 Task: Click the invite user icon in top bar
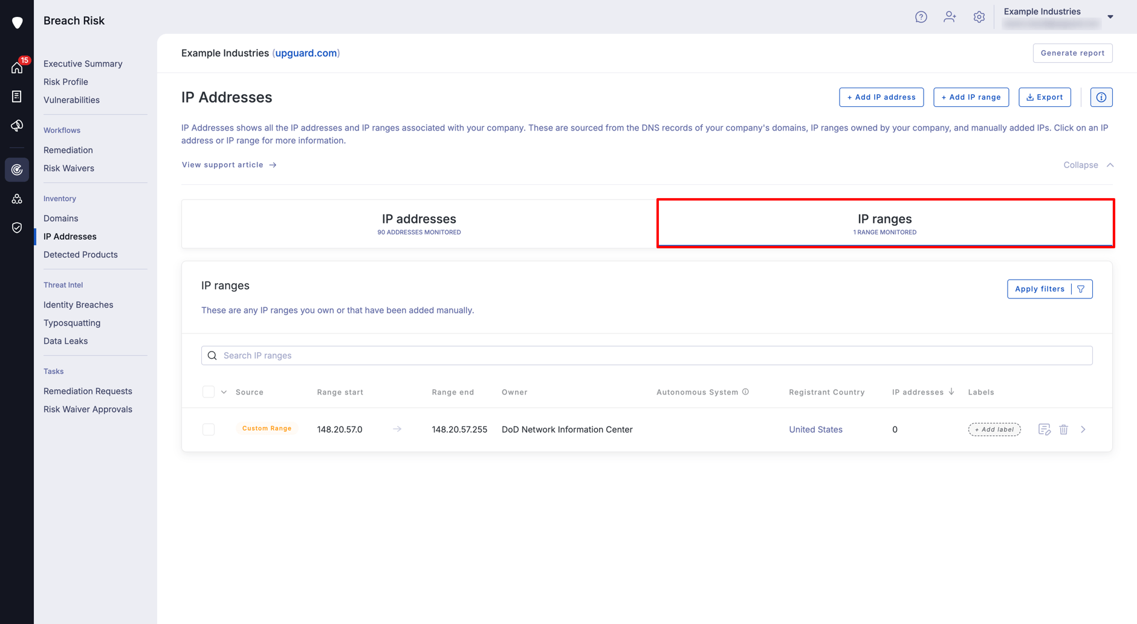pos(950,16)
